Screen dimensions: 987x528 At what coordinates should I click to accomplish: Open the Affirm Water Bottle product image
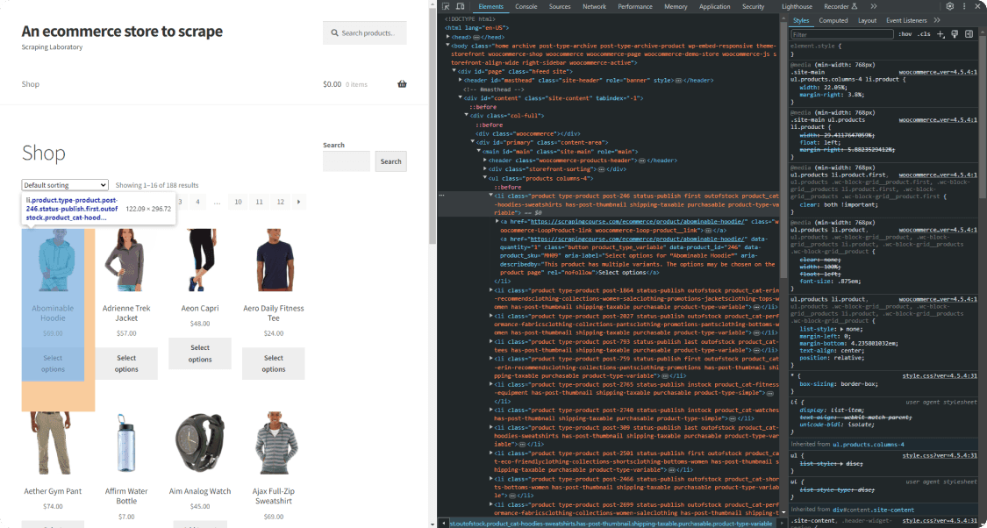[125, 443]
